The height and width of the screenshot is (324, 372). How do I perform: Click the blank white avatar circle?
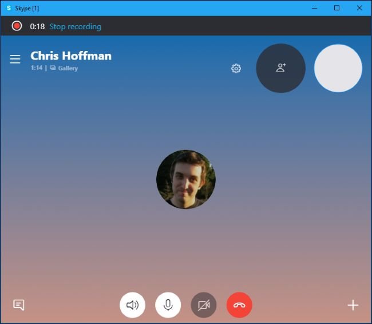[338, 68]
